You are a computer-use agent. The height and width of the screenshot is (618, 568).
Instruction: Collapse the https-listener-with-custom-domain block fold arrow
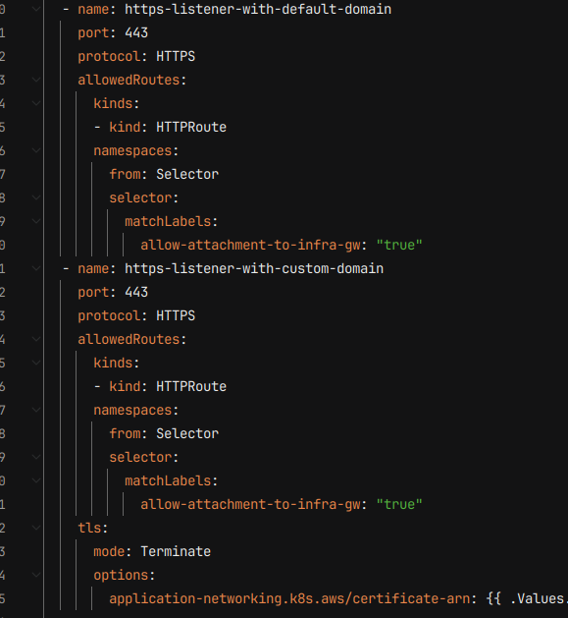tap(36, 269)
